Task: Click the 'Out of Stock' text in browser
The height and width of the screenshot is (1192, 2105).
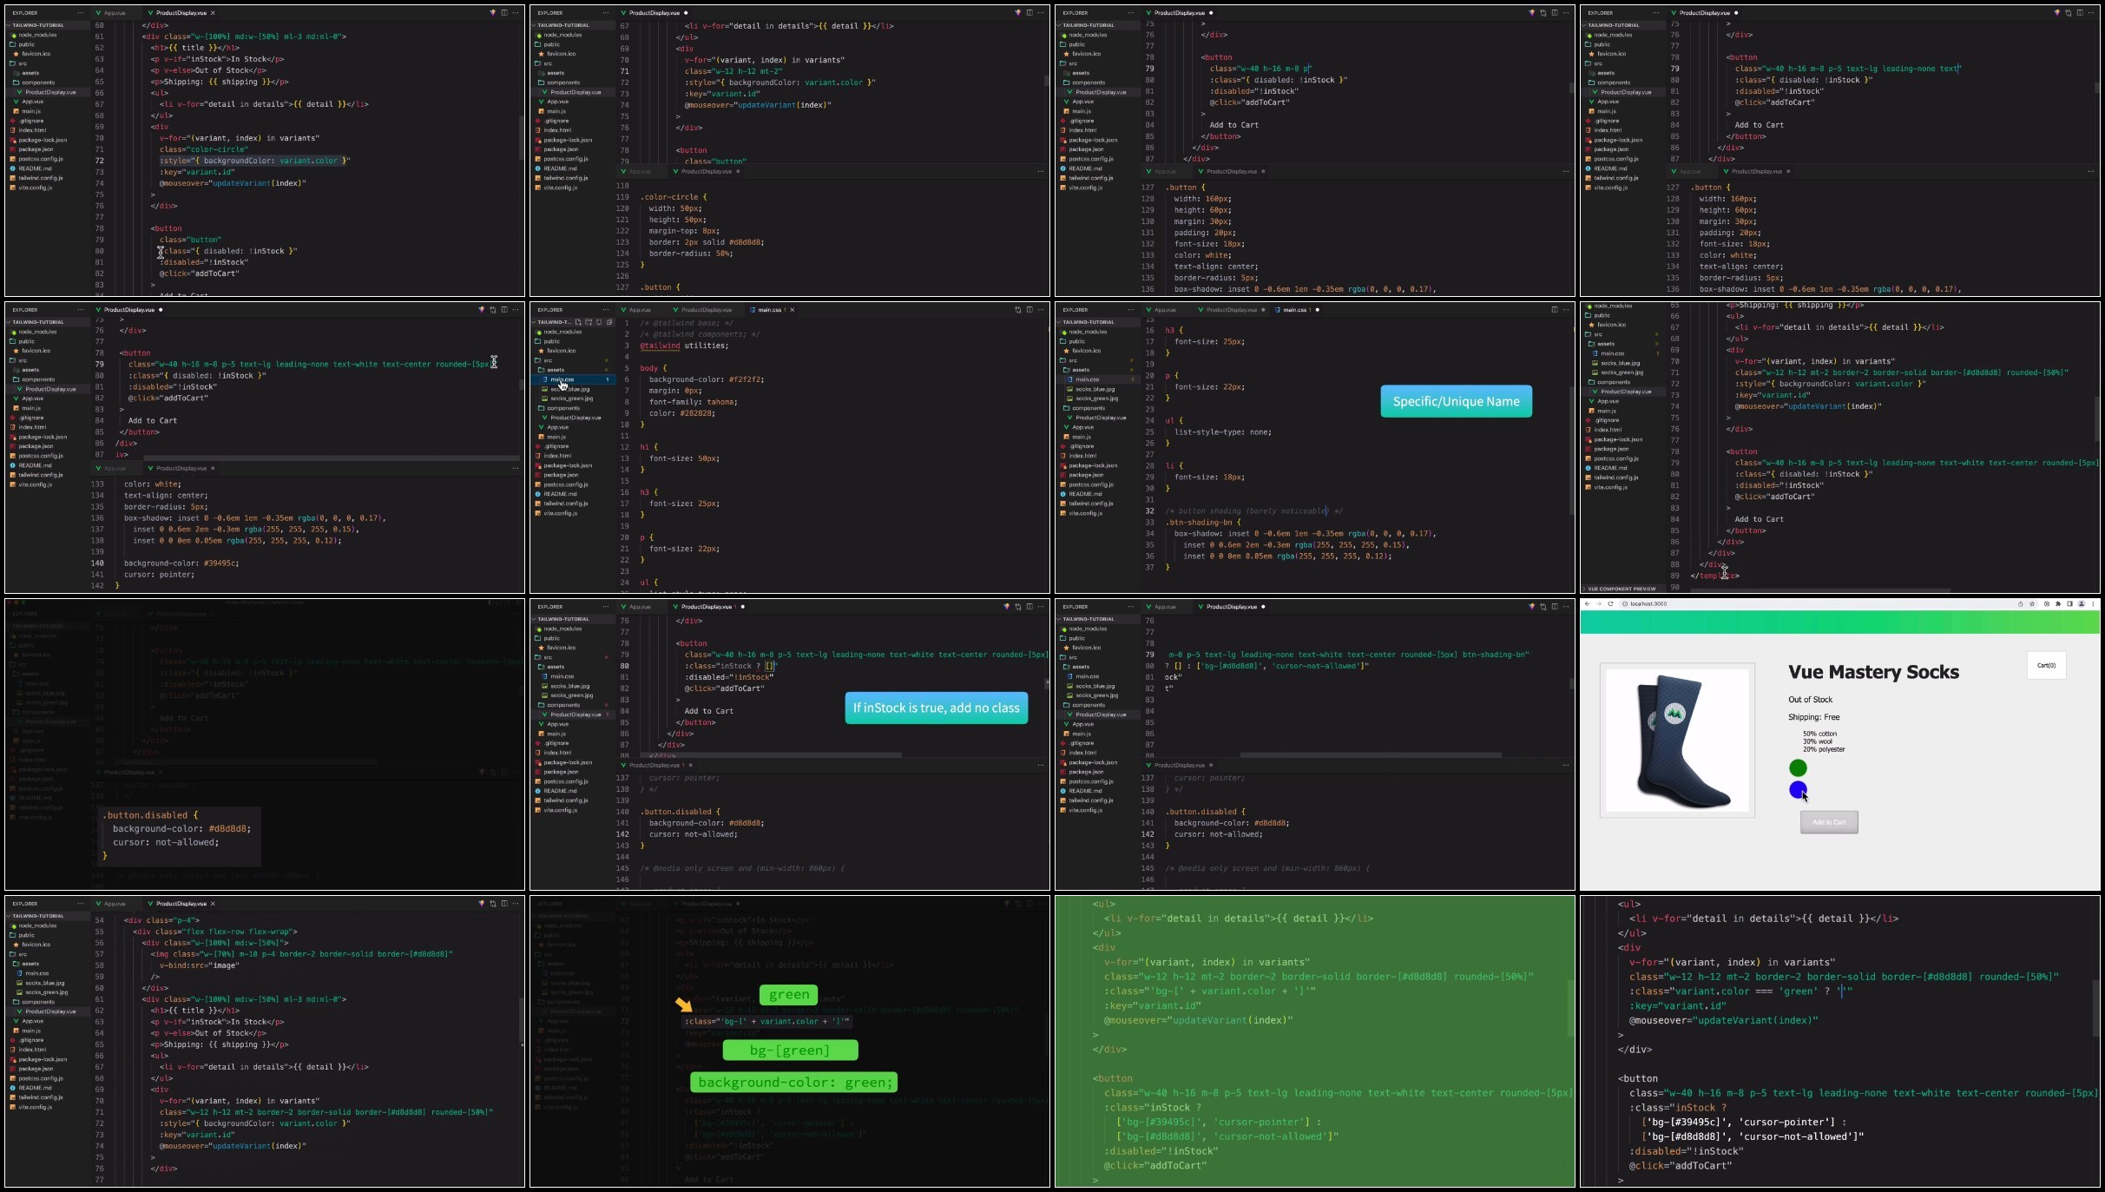Action: (x=1810, y=700)
